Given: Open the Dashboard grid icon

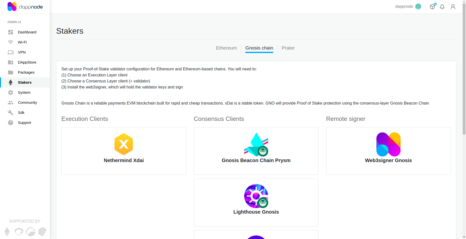Looking at the screenshot, I should point(11,32).
